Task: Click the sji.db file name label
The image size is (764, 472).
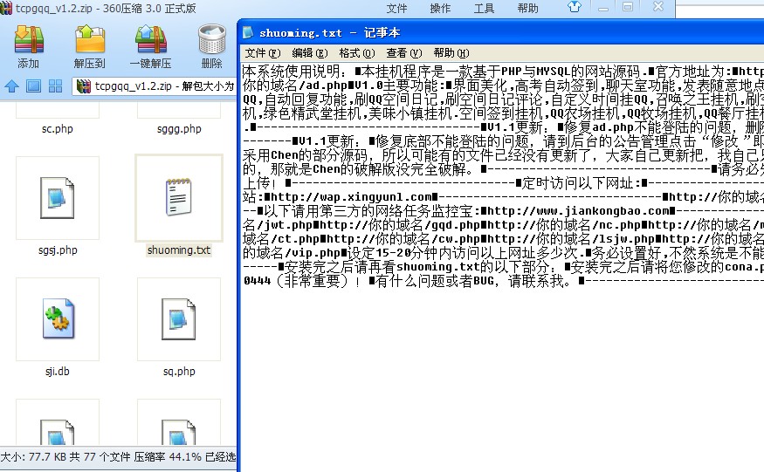Action: point(58,372)
